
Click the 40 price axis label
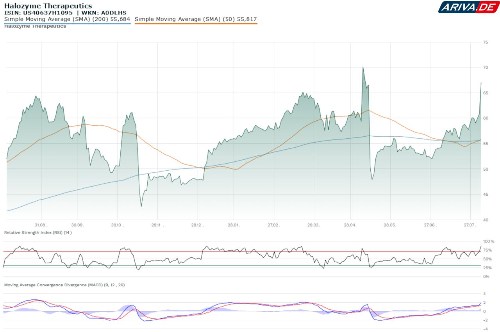point(486,220)
